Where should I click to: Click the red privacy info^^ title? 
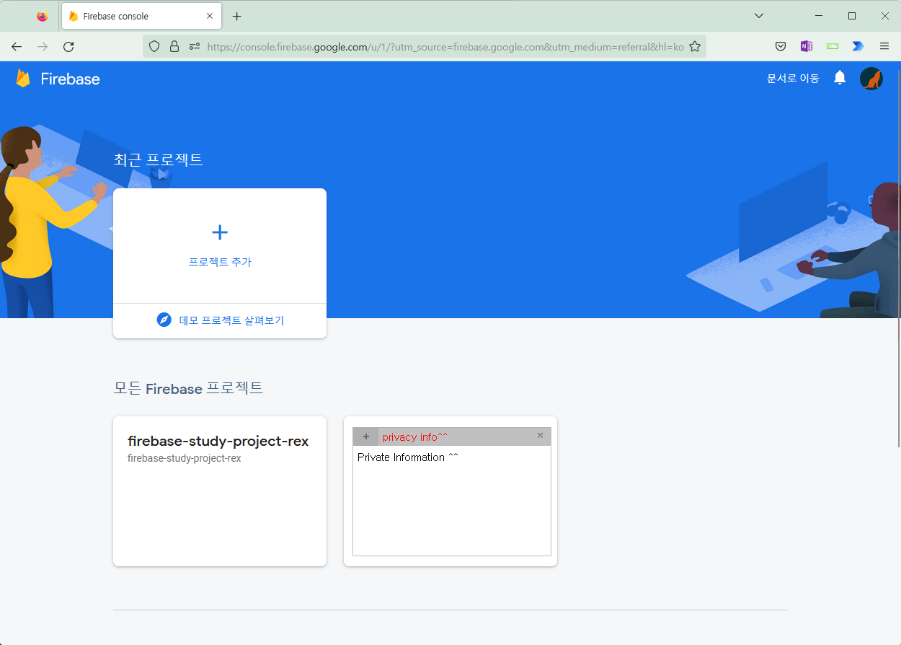415,436
